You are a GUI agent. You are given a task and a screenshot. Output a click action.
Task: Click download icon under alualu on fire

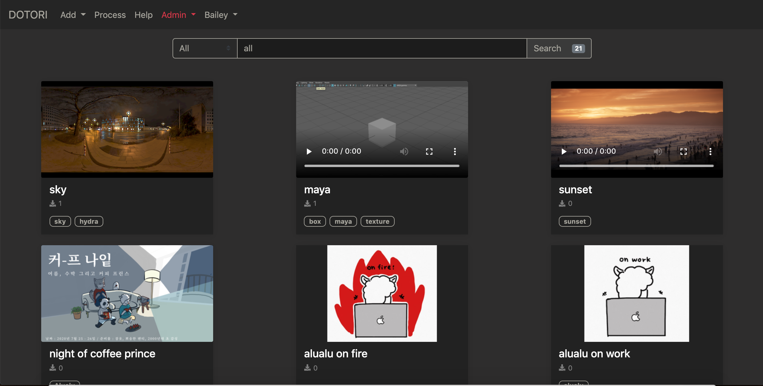pyautogui.click(x=307, y=368)
